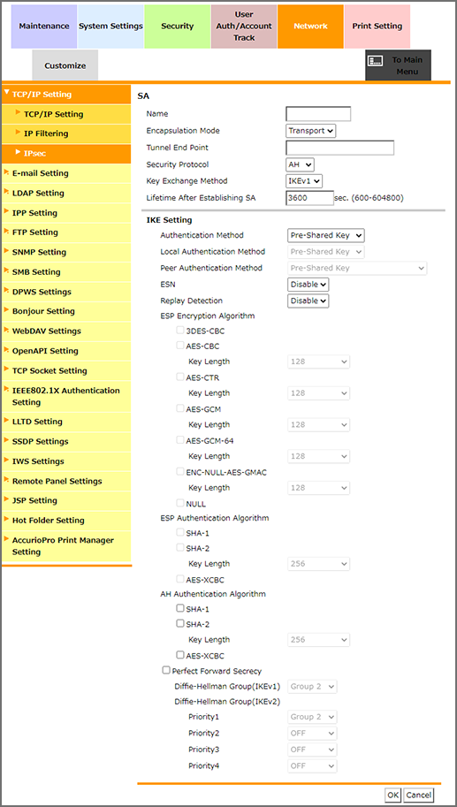Open the Maintenance tab

point(43,27)
